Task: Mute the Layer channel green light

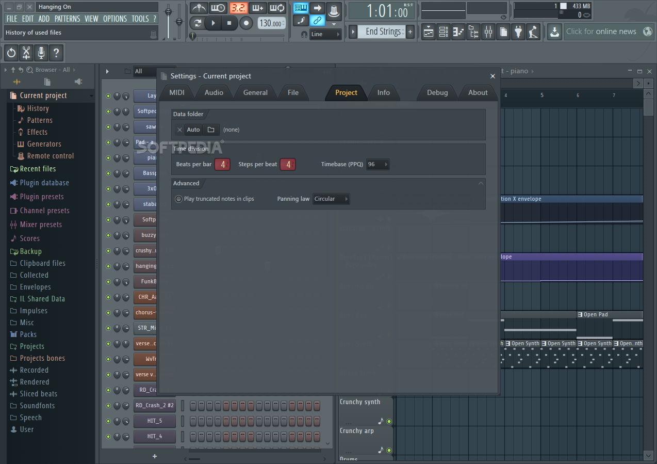Action: pos(108,96)
